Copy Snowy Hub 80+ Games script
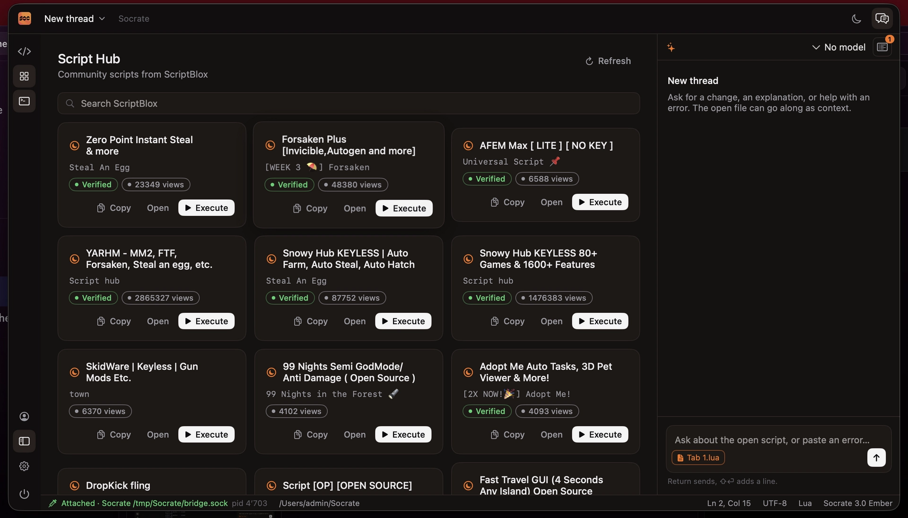Viewport: 908px width, 518px height. (507, 321)
